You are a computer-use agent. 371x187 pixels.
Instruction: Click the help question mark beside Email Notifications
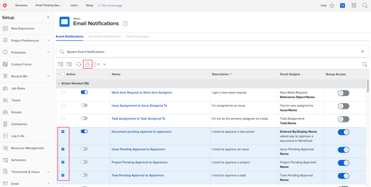(x=125, y=24)
